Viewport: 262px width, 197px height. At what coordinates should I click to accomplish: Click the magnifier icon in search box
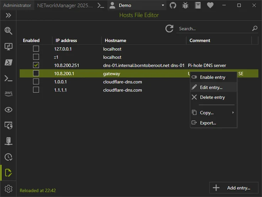tap(255, 29)
